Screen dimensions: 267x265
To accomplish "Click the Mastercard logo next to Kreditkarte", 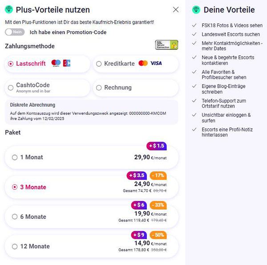I will click(x=143, y=63).
